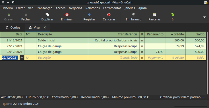Open the Ver menu
Screen dimensions: 209x108
coord(30,8)
